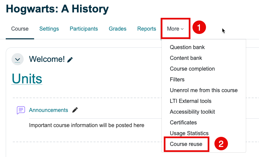Screen dimensions: 259x157
Task: Open Course completion menu entry
Action: [x=192, y=69]
